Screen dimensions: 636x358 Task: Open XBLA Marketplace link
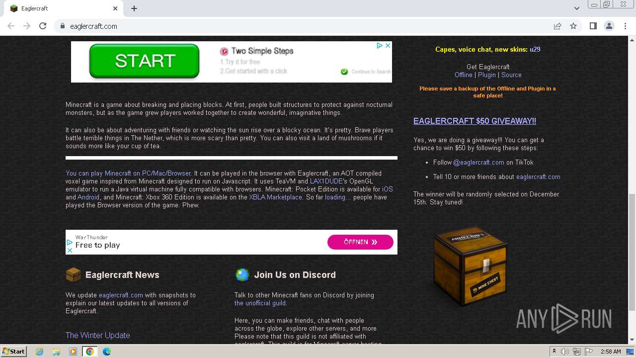(x=275, y=197)
